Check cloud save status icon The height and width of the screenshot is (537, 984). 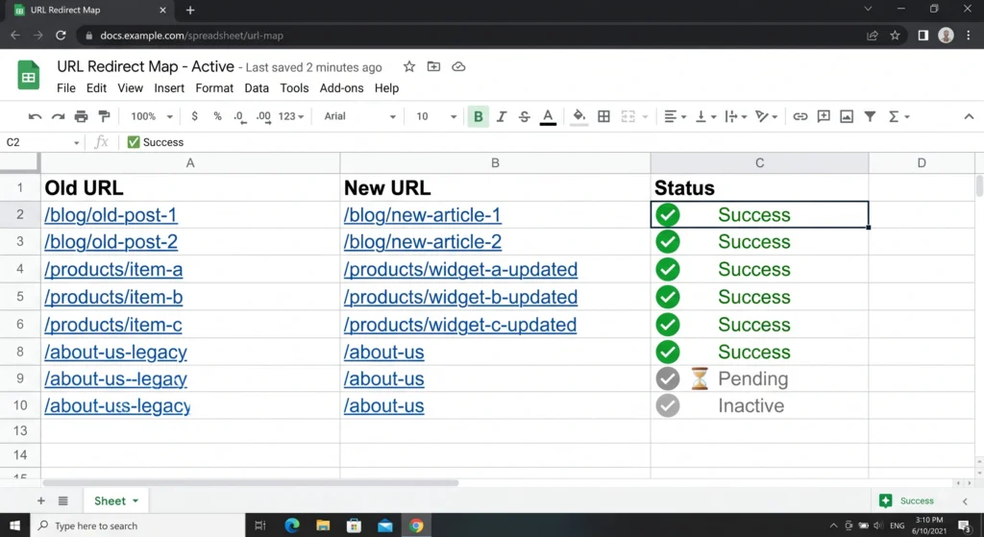(458, 66)
